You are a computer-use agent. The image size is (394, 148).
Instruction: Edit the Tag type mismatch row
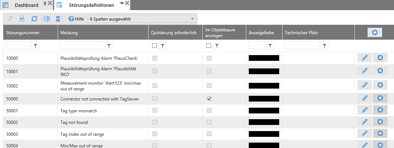pyautogui.click(x=365, y=111)
